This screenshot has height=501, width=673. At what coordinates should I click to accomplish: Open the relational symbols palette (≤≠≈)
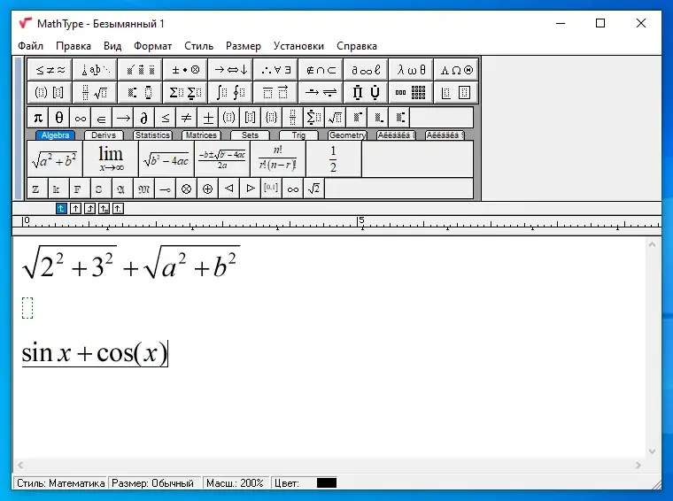tap(50, 70)
